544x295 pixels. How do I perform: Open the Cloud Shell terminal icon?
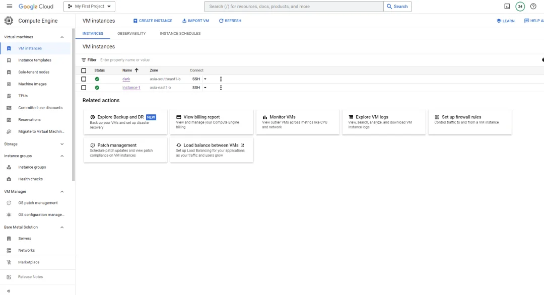pos(507,6)
